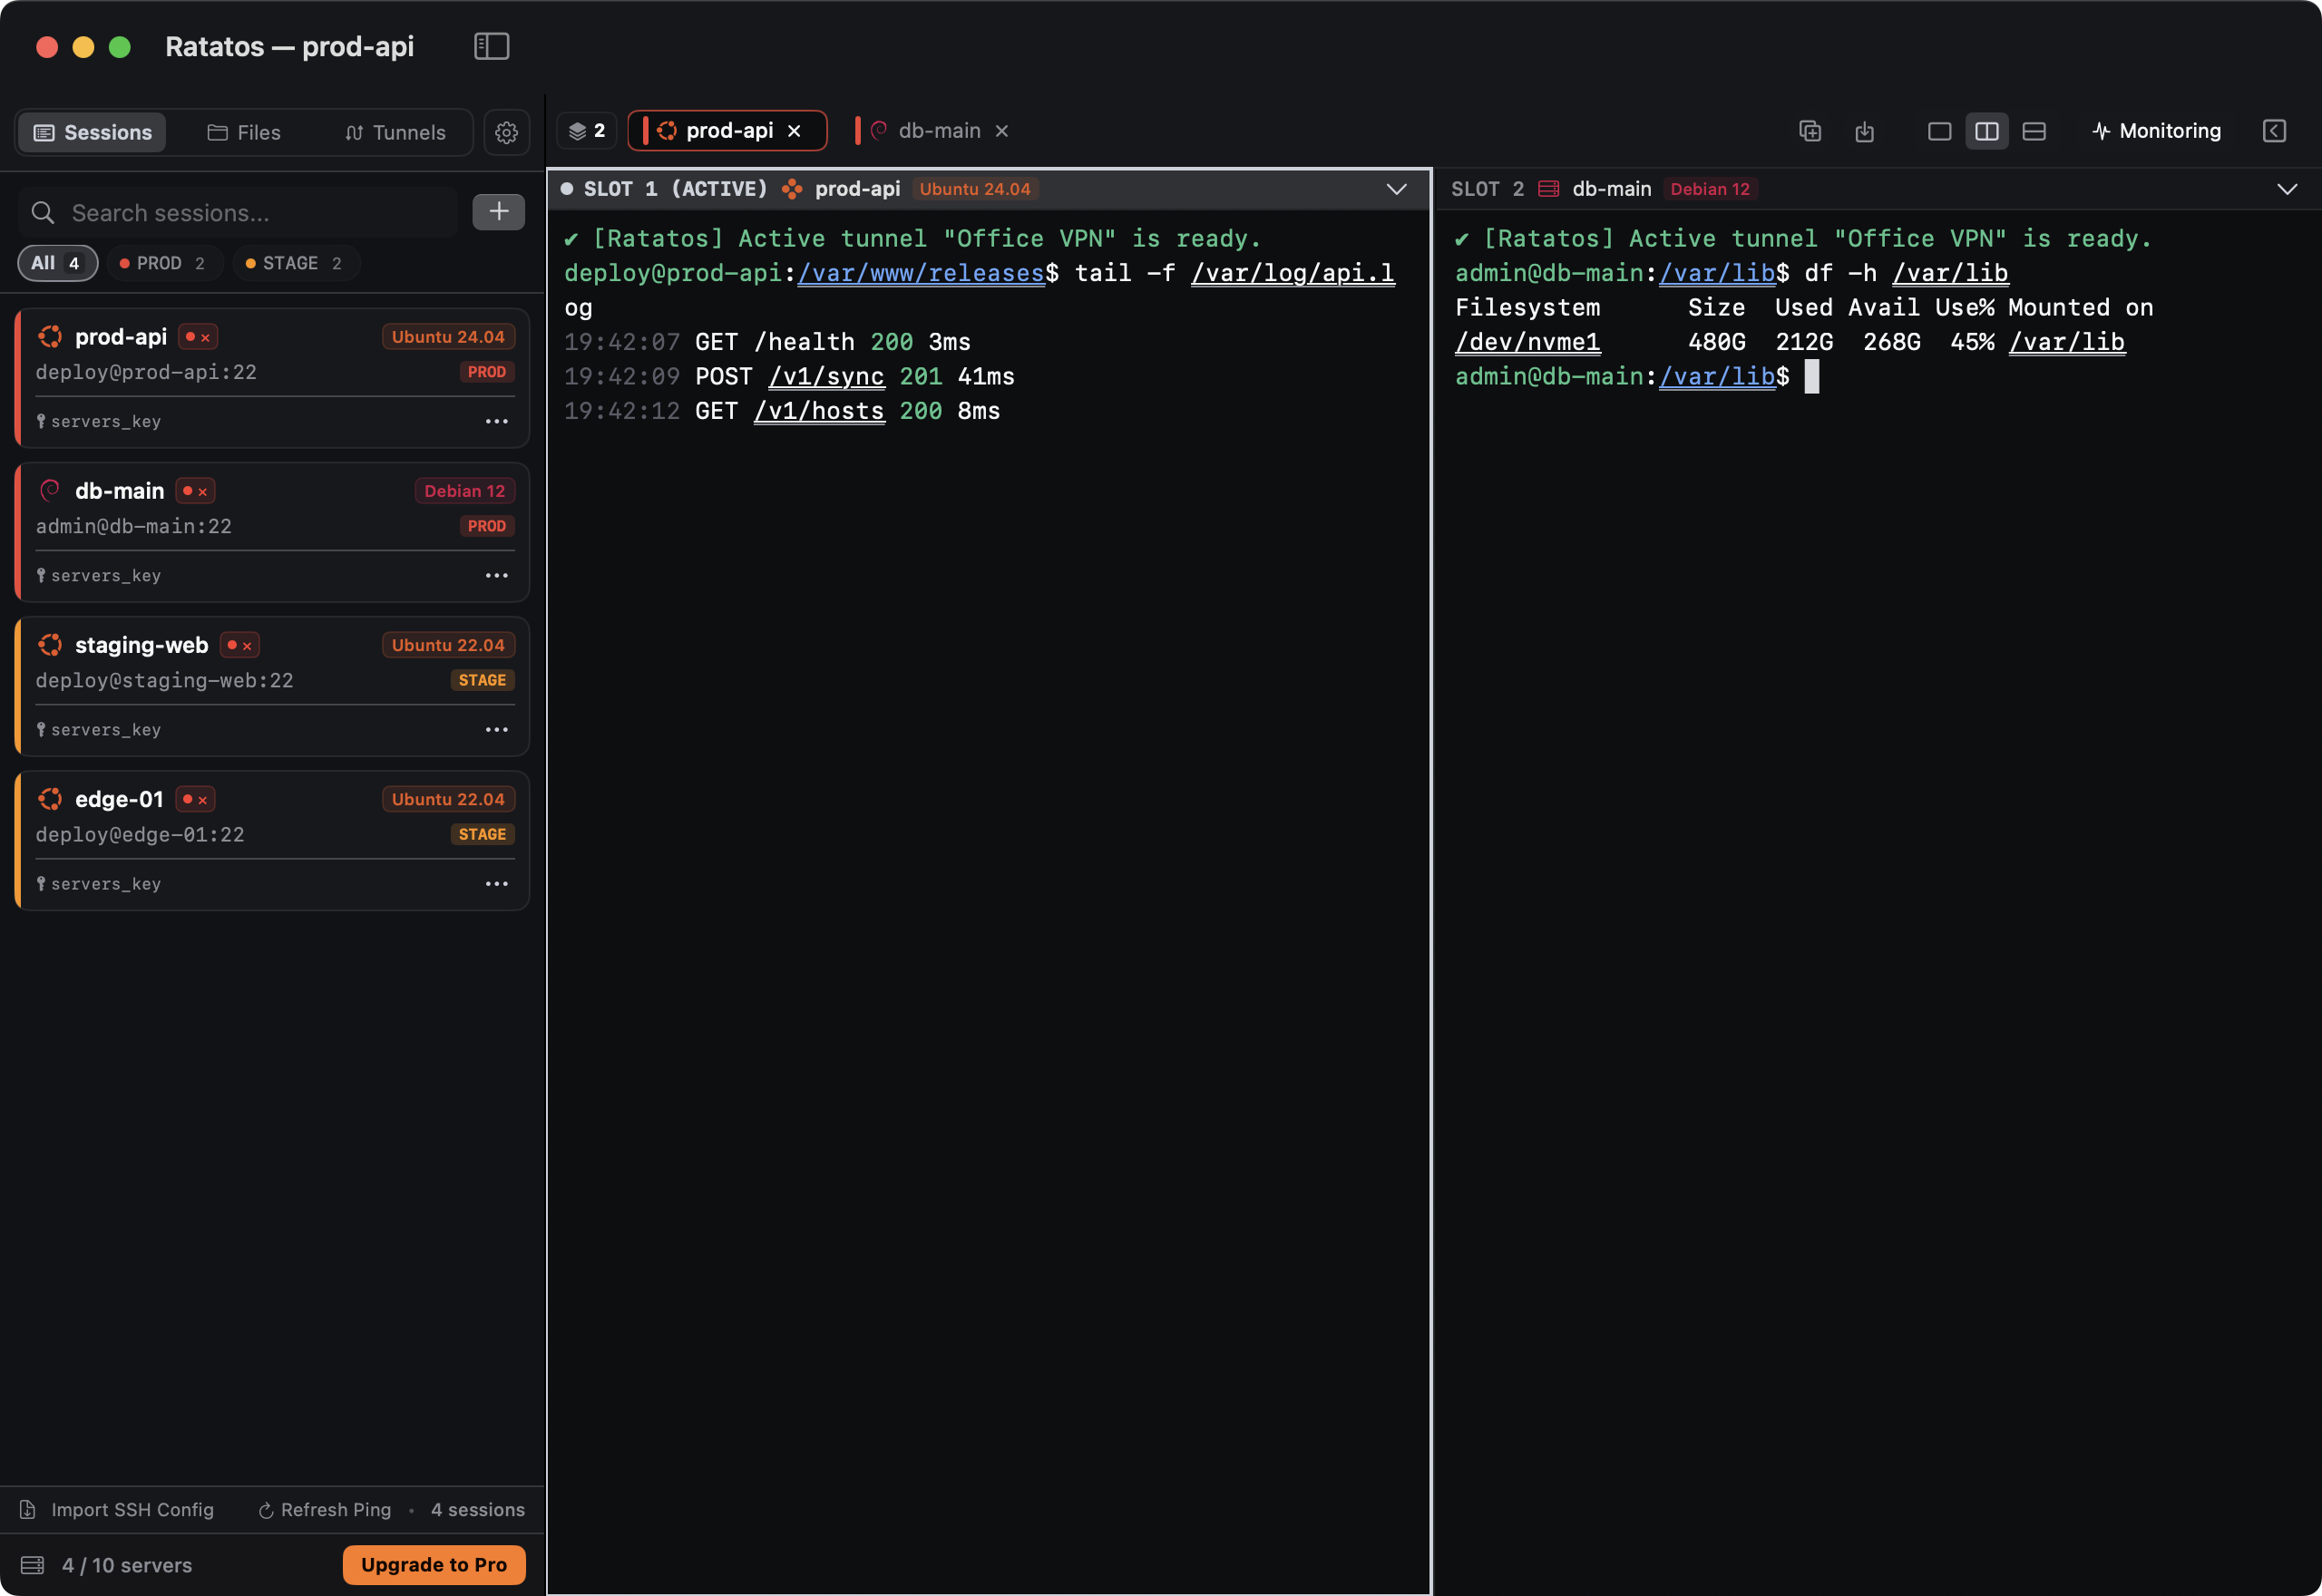
Task: Filter sessions by All
Action: (x=57, y=263)
